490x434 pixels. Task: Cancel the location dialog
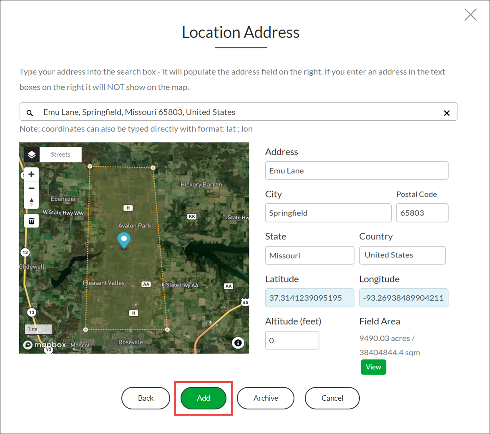click(332, 398)
